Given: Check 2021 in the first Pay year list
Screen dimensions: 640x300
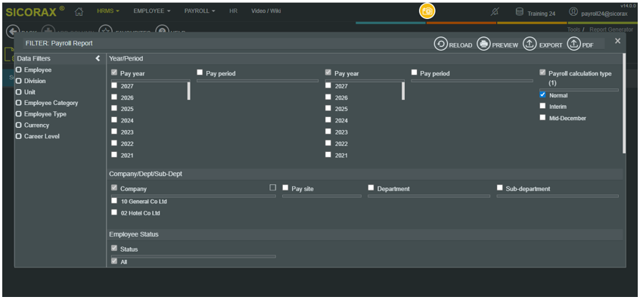Looking at the screenshot, I should (114, 154).
